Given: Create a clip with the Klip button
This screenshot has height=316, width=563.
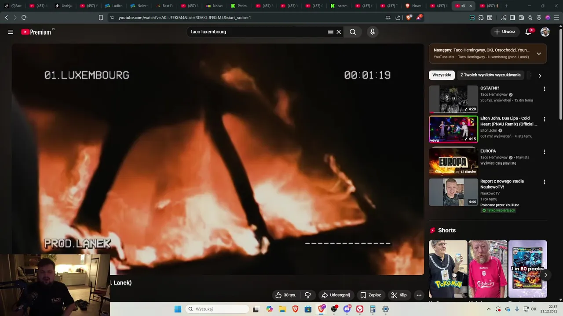Looking at the screenshot, I should pos(399,295).
